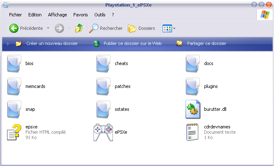Click the Créer un nouveau dossier icon
The height and width of the screenshot is (166, 274).
19,43
